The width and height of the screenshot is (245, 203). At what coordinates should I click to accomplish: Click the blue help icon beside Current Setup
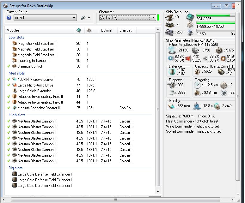9,18
